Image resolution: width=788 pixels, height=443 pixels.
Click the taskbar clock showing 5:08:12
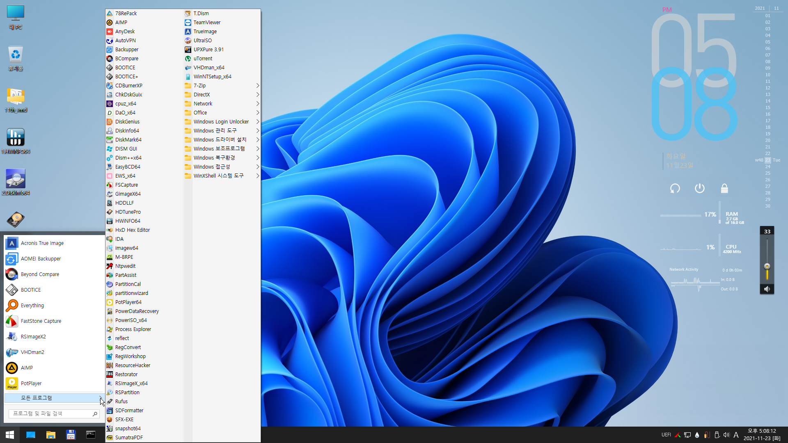762,435
